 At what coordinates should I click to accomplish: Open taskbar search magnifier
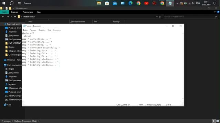11,3
